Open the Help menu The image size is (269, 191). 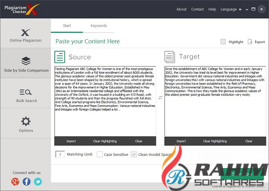[212, 9]
